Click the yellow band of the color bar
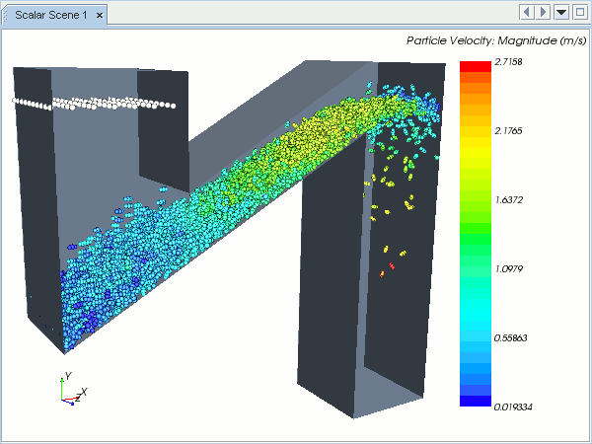The width and height of the screenshot is (592, 444). pyautogui.click(x=475, y=148)
